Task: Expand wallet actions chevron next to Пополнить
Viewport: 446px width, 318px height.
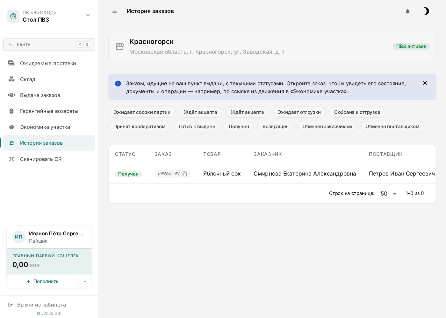Action: click(x=85, y=281)
